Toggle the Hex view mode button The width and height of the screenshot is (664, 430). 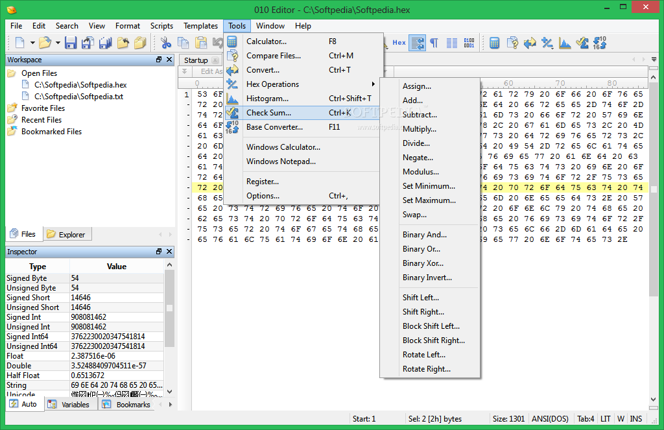[x=399, y=42]
